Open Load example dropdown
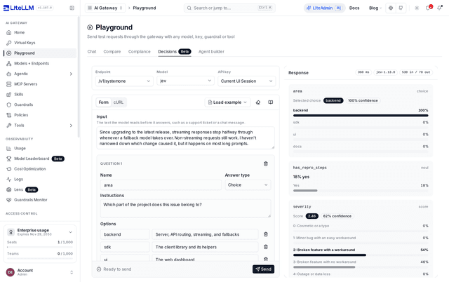 227,102
